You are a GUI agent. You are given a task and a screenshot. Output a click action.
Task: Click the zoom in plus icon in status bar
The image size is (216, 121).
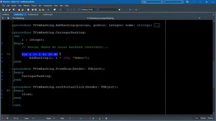pos(90,118)
